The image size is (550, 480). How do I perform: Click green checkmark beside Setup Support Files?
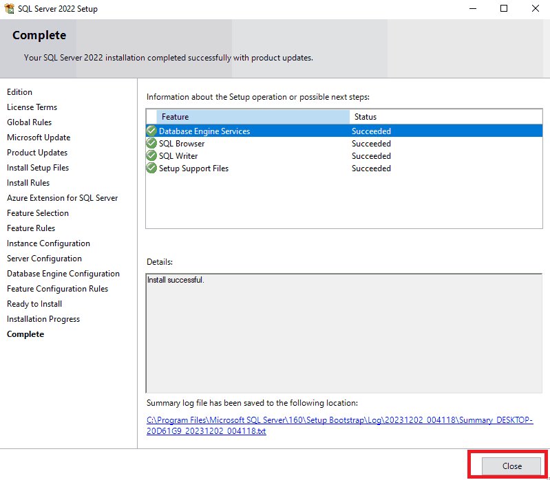pos(151,168)
